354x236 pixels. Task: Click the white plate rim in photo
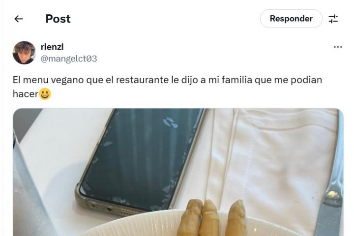[136, 224]
